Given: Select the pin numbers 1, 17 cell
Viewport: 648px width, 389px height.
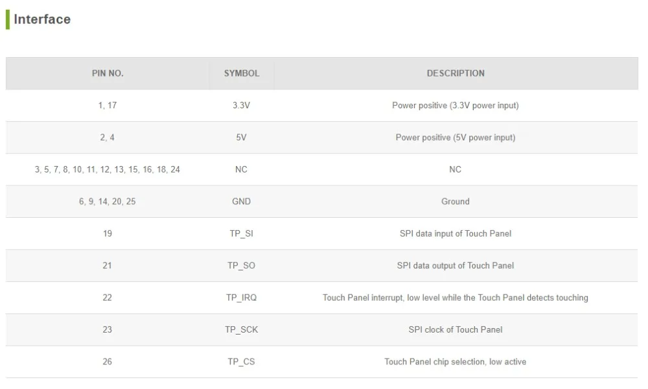Looking at the screenshot, I should (108, 105).
